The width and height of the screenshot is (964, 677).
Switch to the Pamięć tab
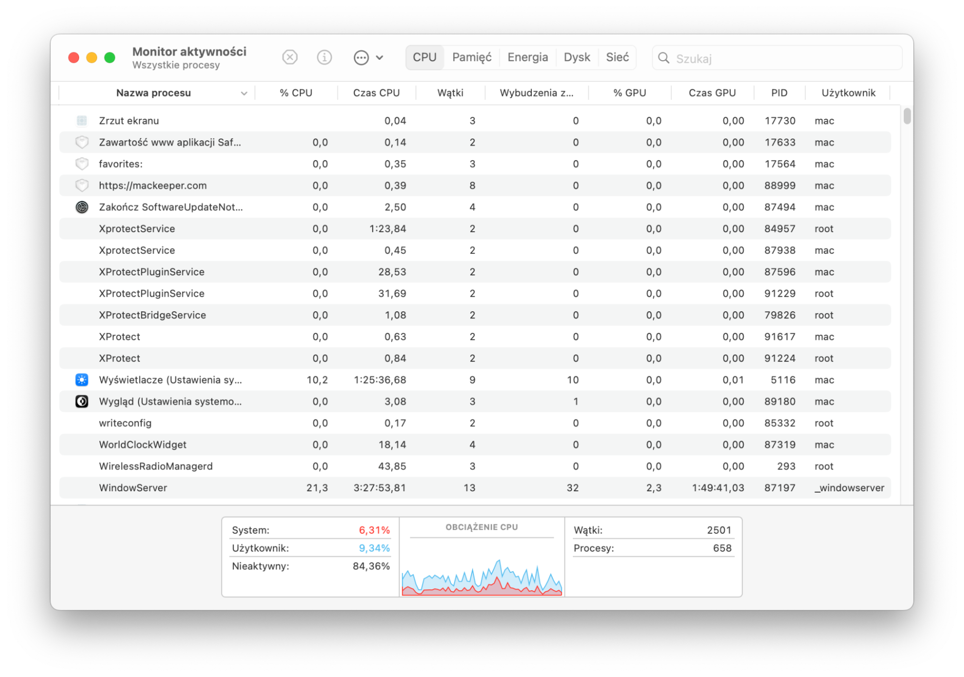472,57
